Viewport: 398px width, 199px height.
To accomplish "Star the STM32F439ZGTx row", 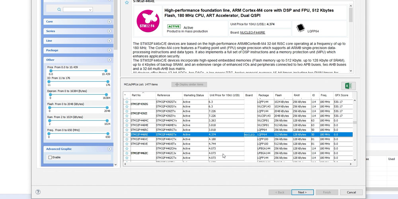I will point(127,102).
